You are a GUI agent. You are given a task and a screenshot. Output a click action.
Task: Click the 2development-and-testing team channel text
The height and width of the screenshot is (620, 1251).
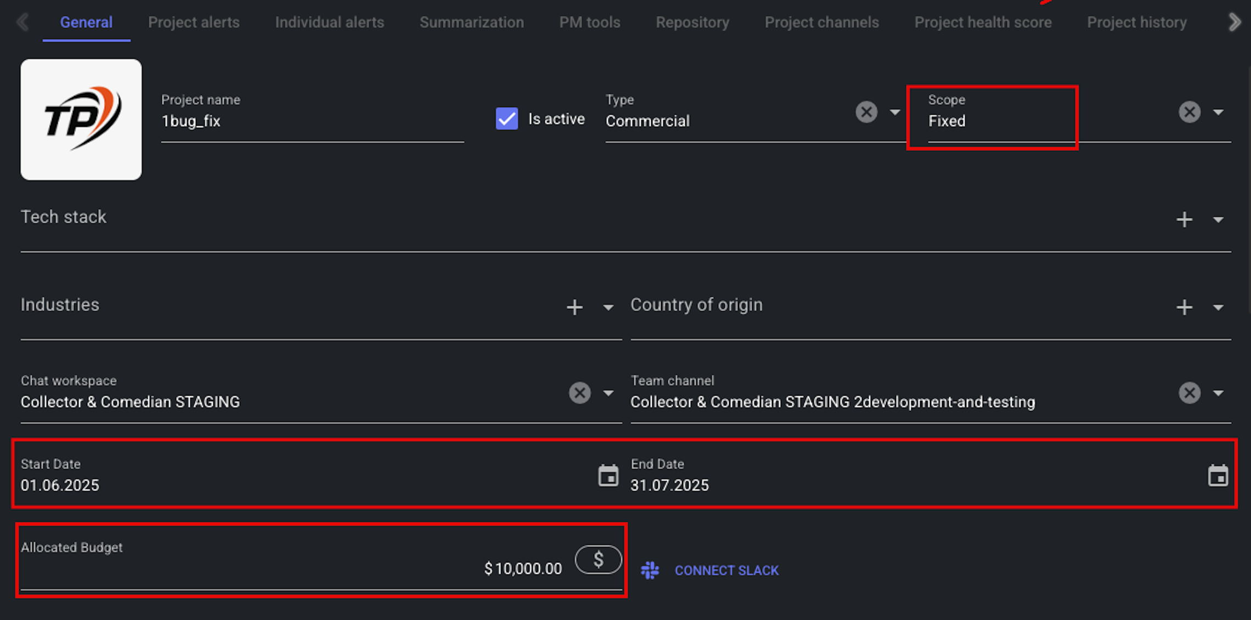click(944, 402)
